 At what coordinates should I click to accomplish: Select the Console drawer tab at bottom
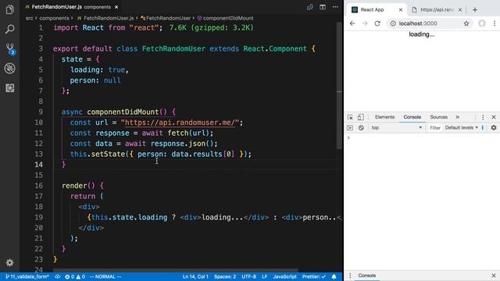[x=366, y=276]
